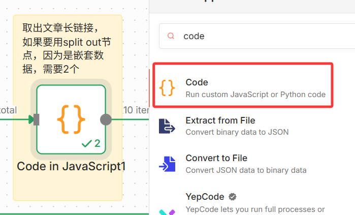355x215 pixels.
Task: Click the "10 items" connection label
Action: (x=135, y=110)
